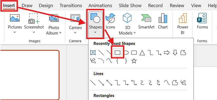Open the Shapes gallery button
Screen dimensions: 217x100
[95, 25]
